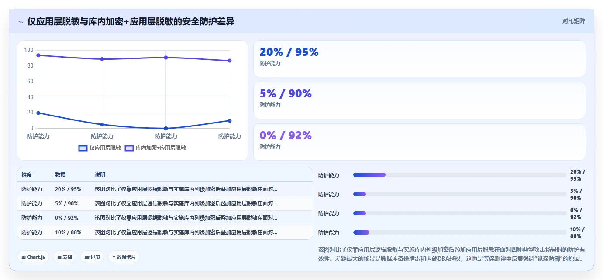Select the Chart.js chip

33,257
